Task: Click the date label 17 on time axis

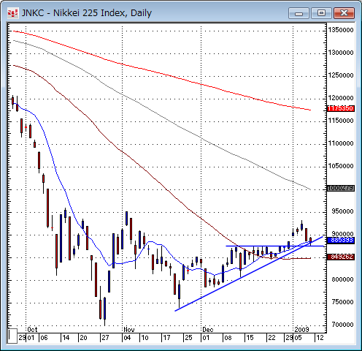Action: 166,338
